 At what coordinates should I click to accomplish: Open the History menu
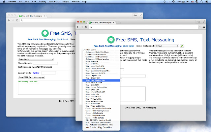pyautogui.click(x=43, y=2)
